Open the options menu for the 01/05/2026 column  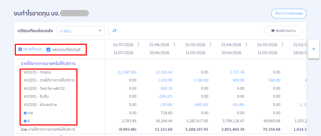click(x=210, y=45)
